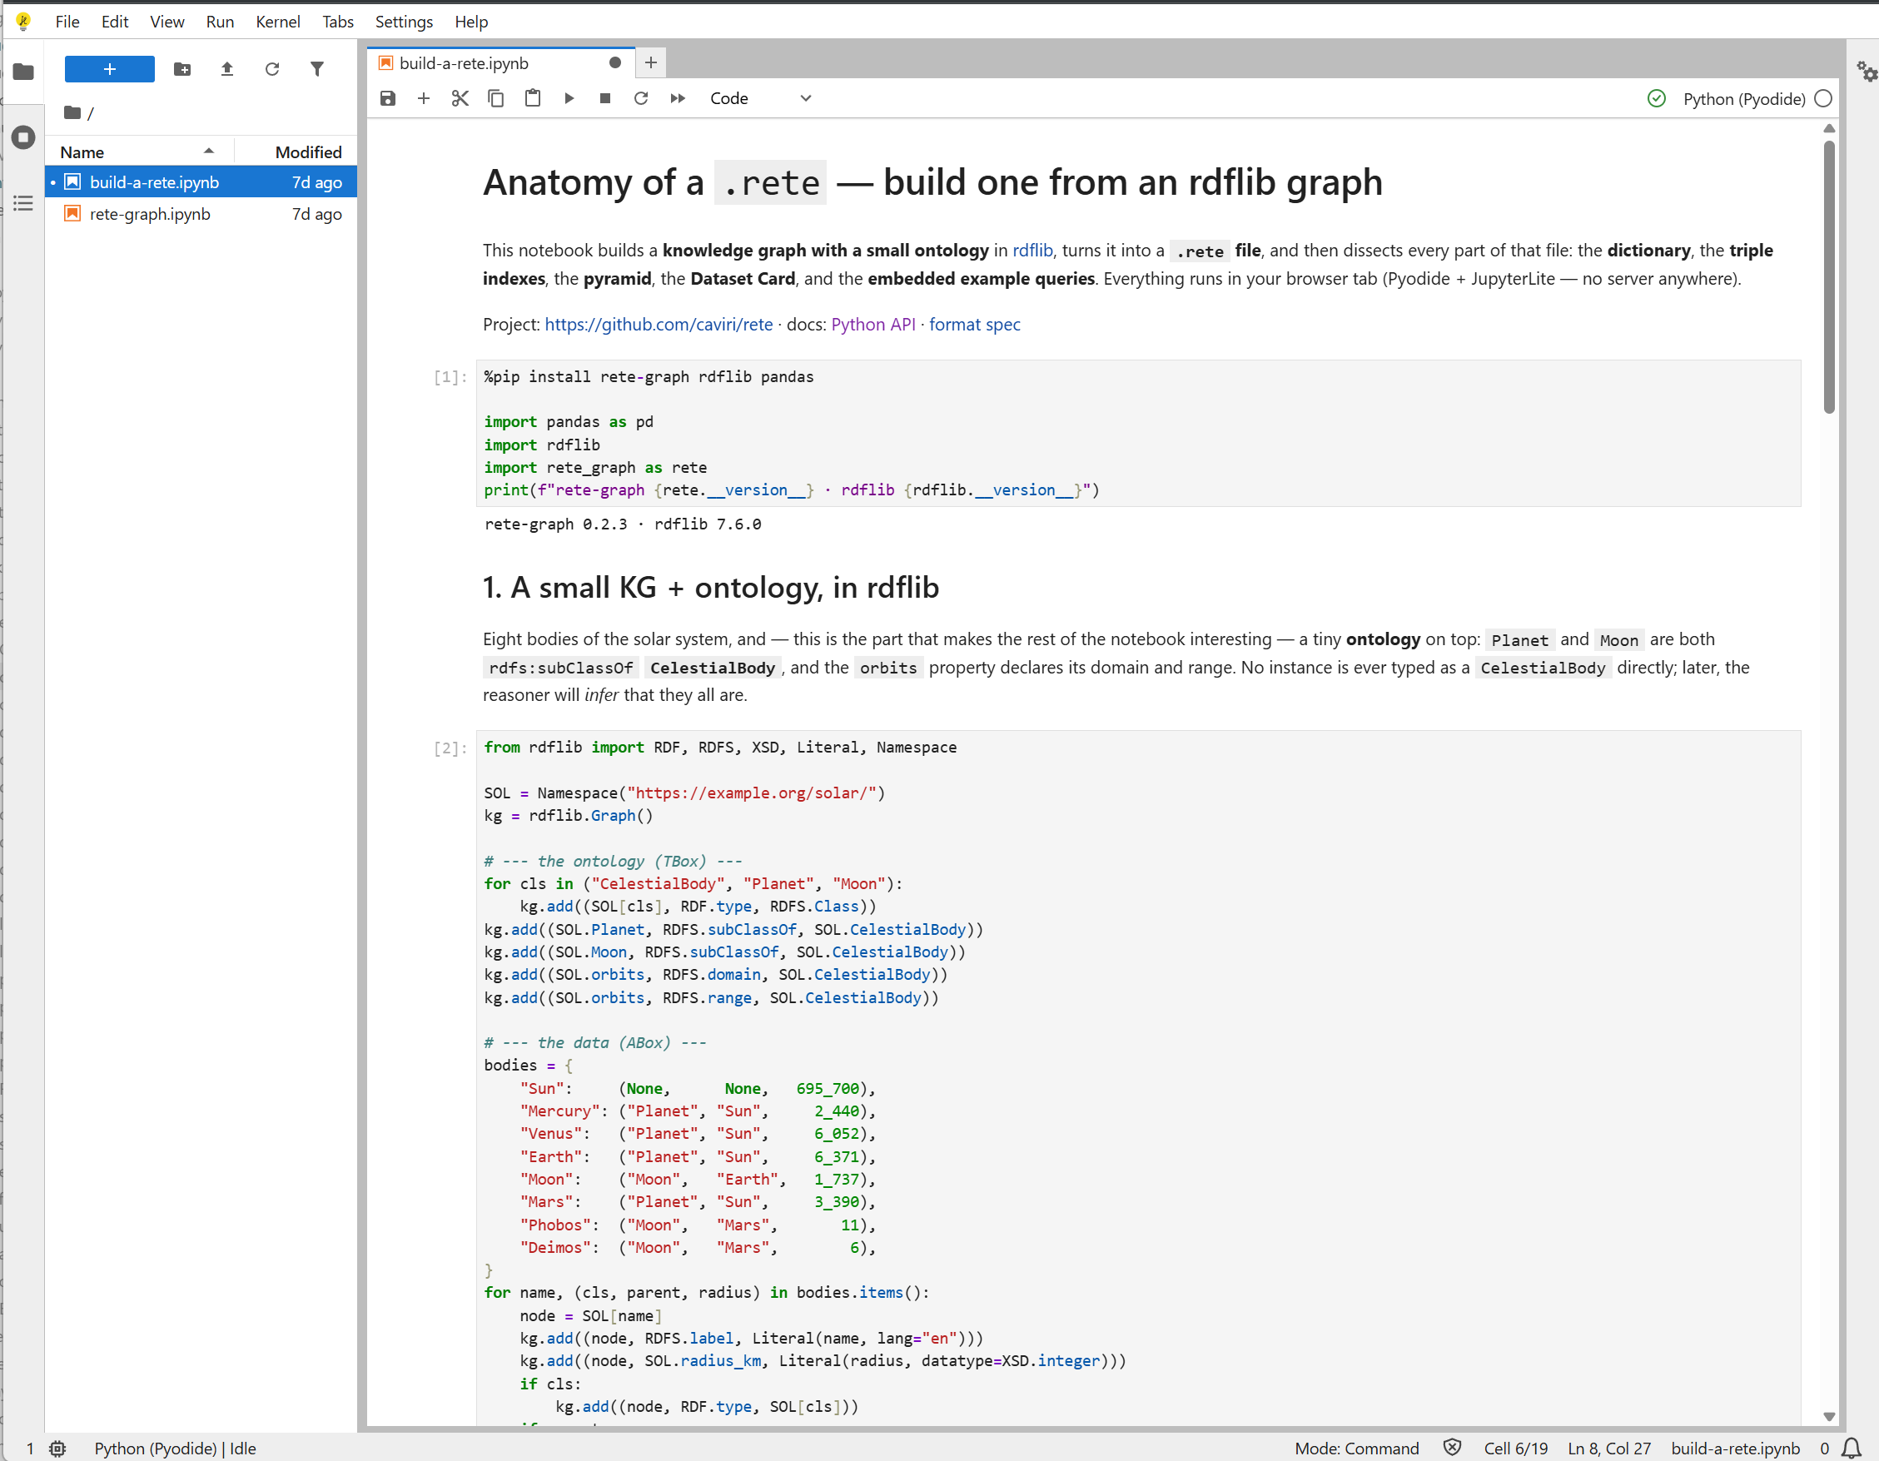
Task: Click Python (Pyodide) | Idle in status bar
Action: 175,1448
